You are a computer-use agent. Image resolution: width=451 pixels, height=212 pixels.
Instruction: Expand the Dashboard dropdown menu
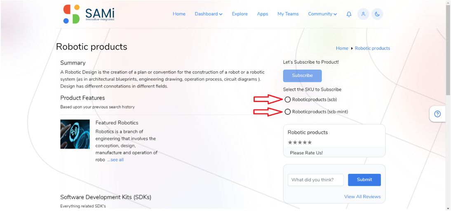209,14
